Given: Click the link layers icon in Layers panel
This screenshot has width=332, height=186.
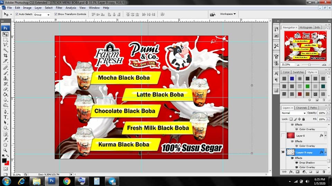Looking at the screenshot, I should click(284, 172).
